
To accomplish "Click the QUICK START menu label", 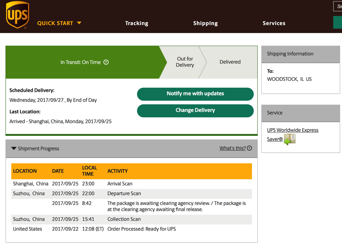I will pyautogui.click(x=55, y=23).
